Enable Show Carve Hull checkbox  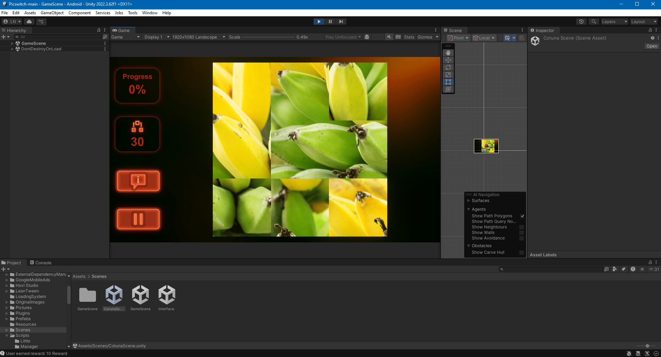(x=522, y=252)
